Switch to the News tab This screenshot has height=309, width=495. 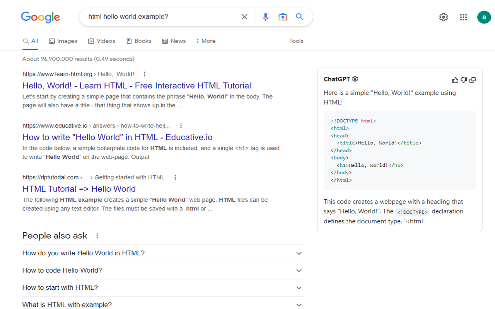coord(174,41)
